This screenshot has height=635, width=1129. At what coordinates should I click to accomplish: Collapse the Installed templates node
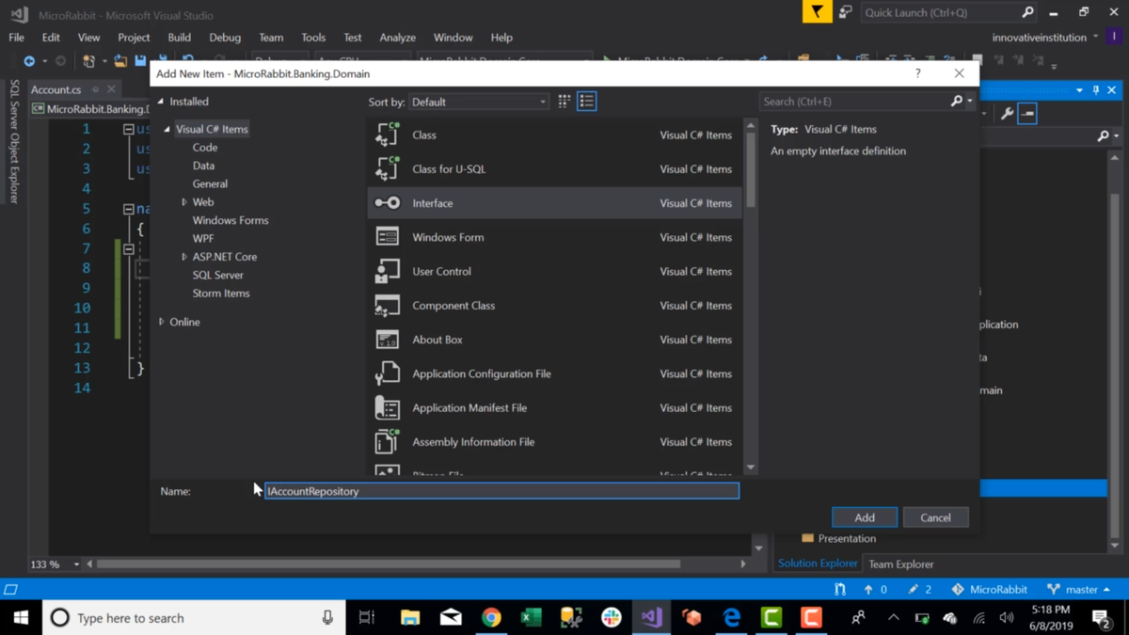pyautogui.click(x=161, y=102)
